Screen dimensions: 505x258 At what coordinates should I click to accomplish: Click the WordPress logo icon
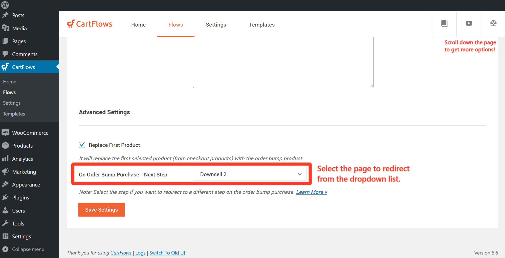5,5
